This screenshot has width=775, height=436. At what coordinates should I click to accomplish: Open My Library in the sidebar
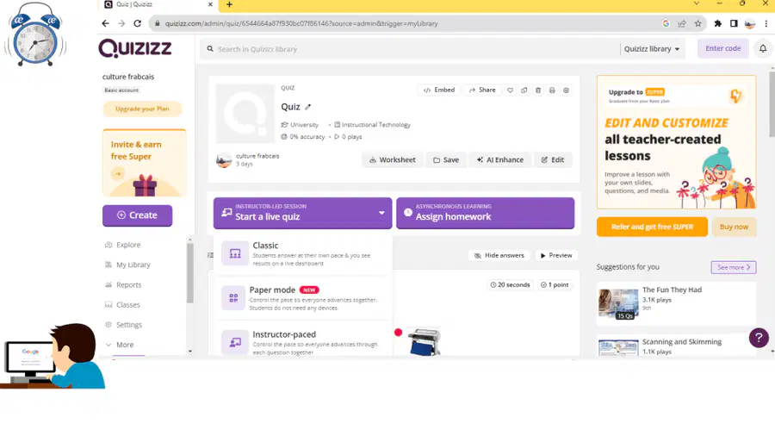click(x=127, y=265)
